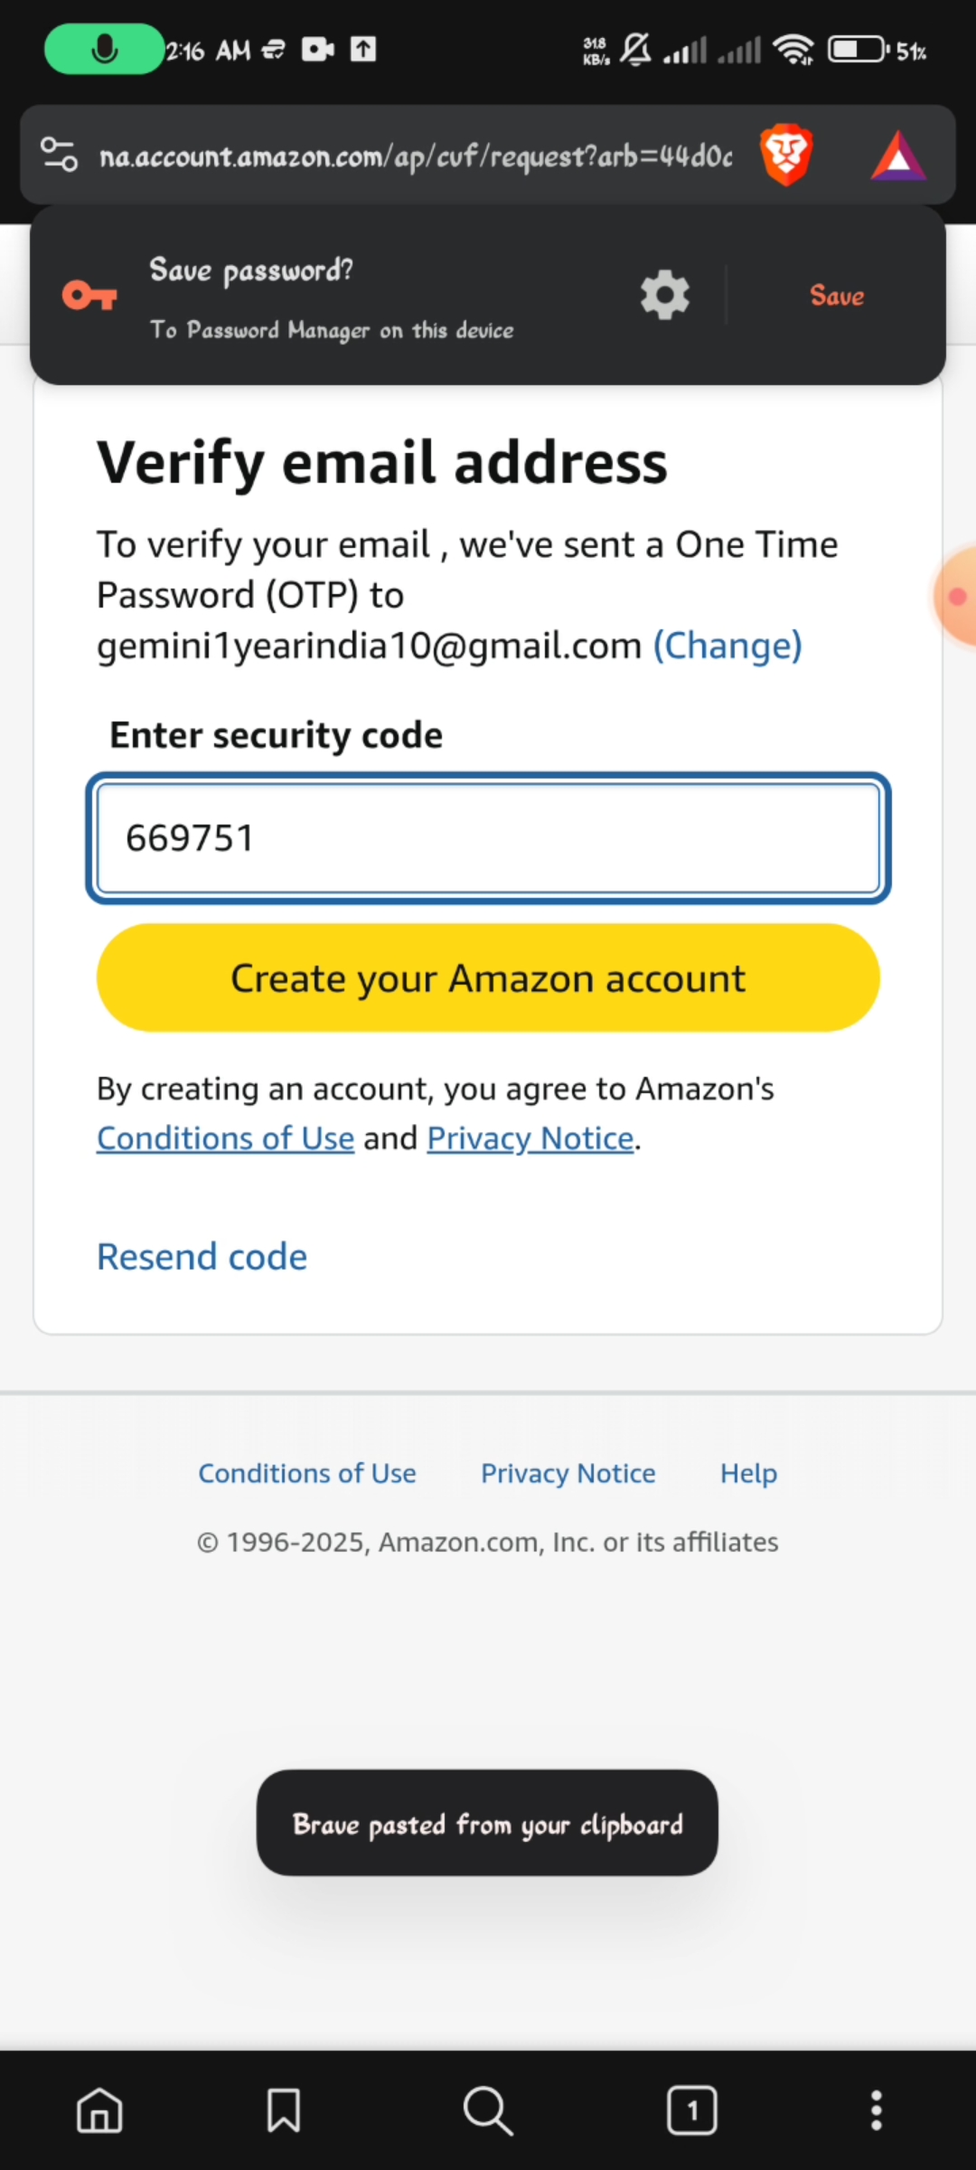This screenshot has height=2170, width=976.
Task: Tap the footer Help link
Action: coord(748,1473)
